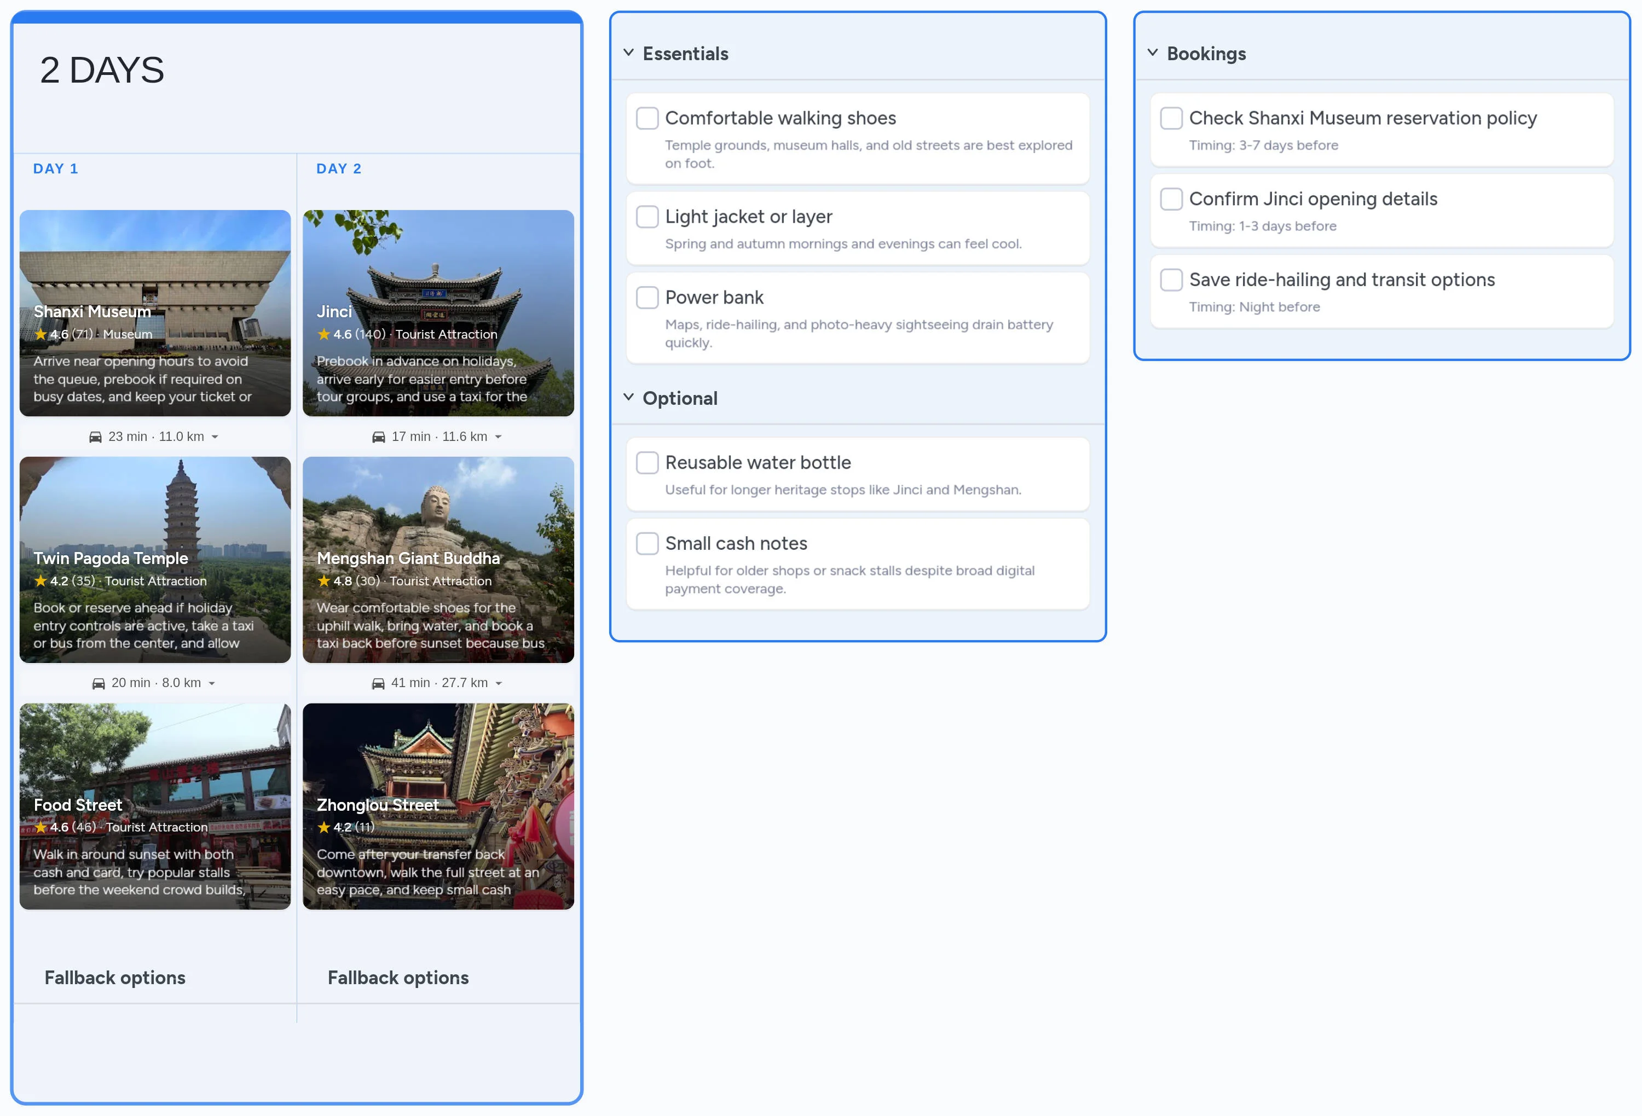Select the DAY 1 column header
This screenshot has height=1116, width=1642.
[x=56, y=169]
